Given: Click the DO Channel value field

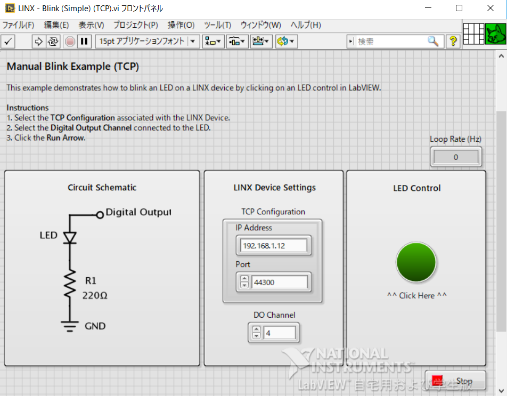Looking at the screenshot, I should (280, 333).
